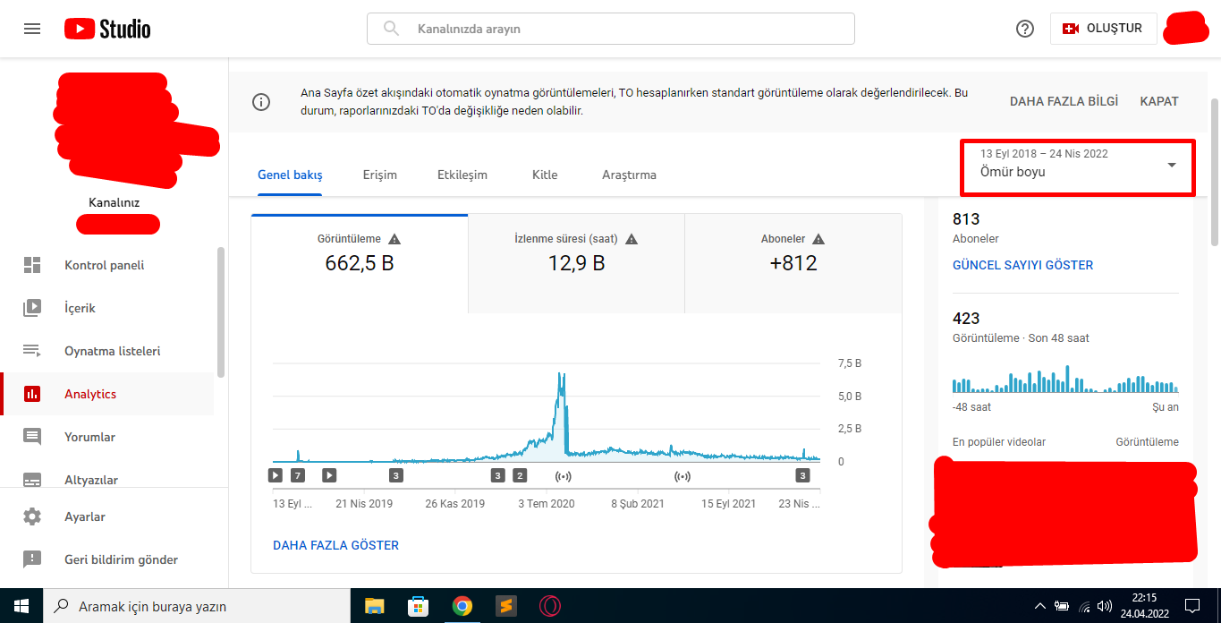This screenshot has height=623, width=1221.
Task: Select the Görüntüleme 662,5 B metric card
Action: pyautogui.click(x=360, y=263)
